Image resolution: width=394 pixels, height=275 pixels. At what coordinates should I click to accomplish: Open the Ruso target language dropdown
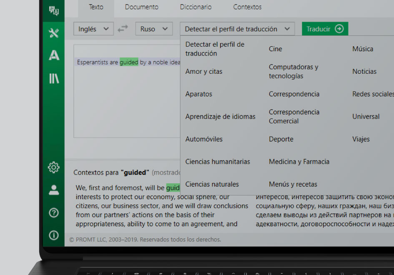coord(154,29)
